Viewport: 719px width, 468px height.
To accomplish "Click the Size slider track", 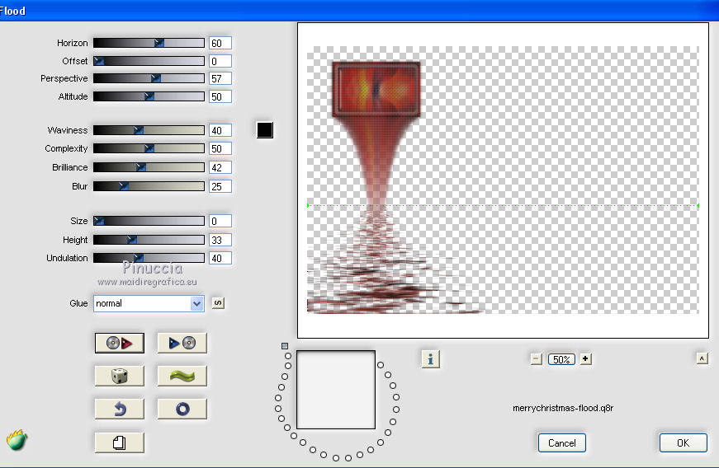I will click(x=149, y=221).
